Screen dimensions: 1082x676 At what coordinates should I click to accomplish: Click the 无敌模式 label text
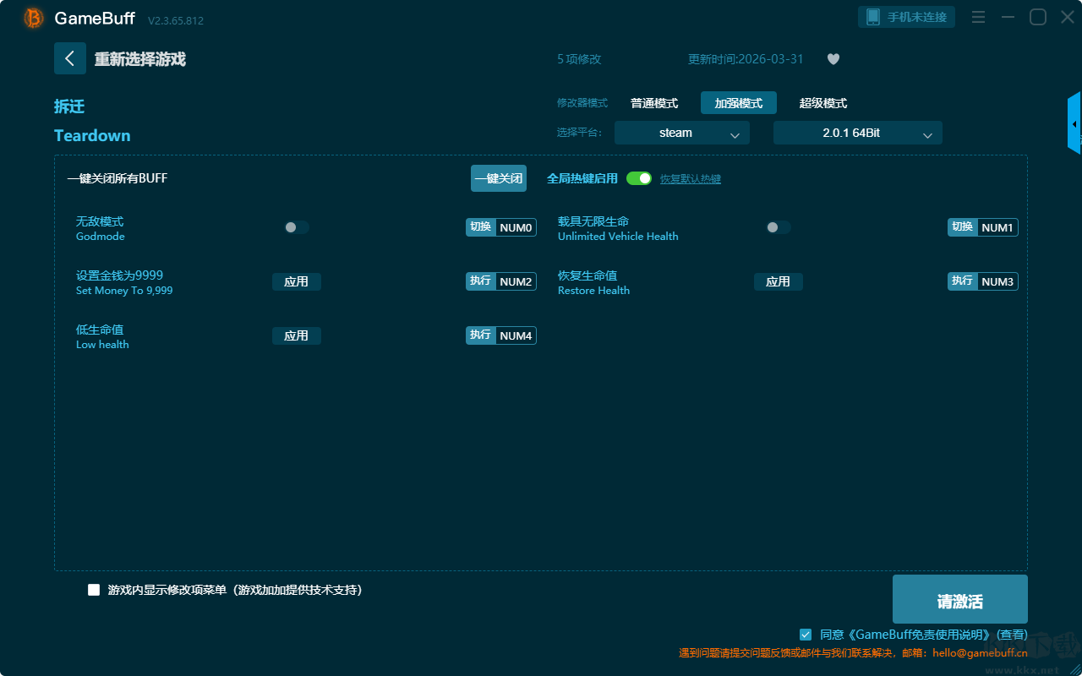[100, 221]
